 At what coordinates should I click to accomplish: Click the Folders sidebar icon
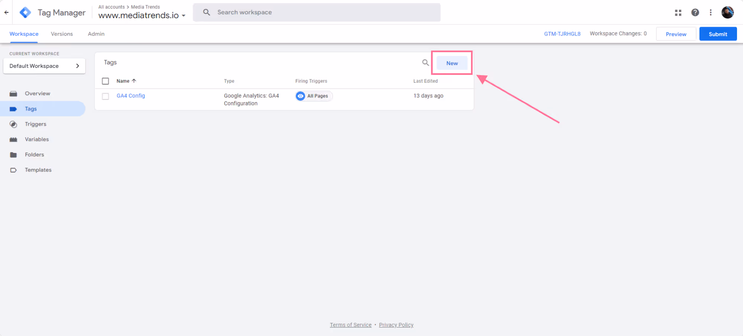coord(13,155)
